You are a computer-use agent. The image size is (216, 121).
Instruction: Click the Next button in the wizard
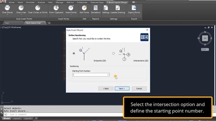pos(122,88)
